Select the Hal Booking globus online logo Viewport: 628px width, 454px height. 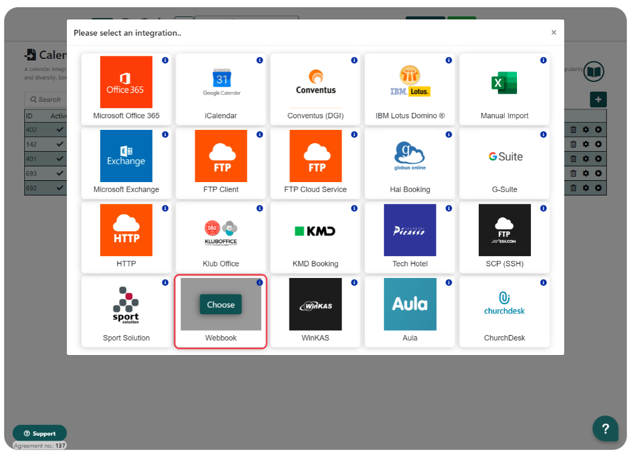point(410,156)
